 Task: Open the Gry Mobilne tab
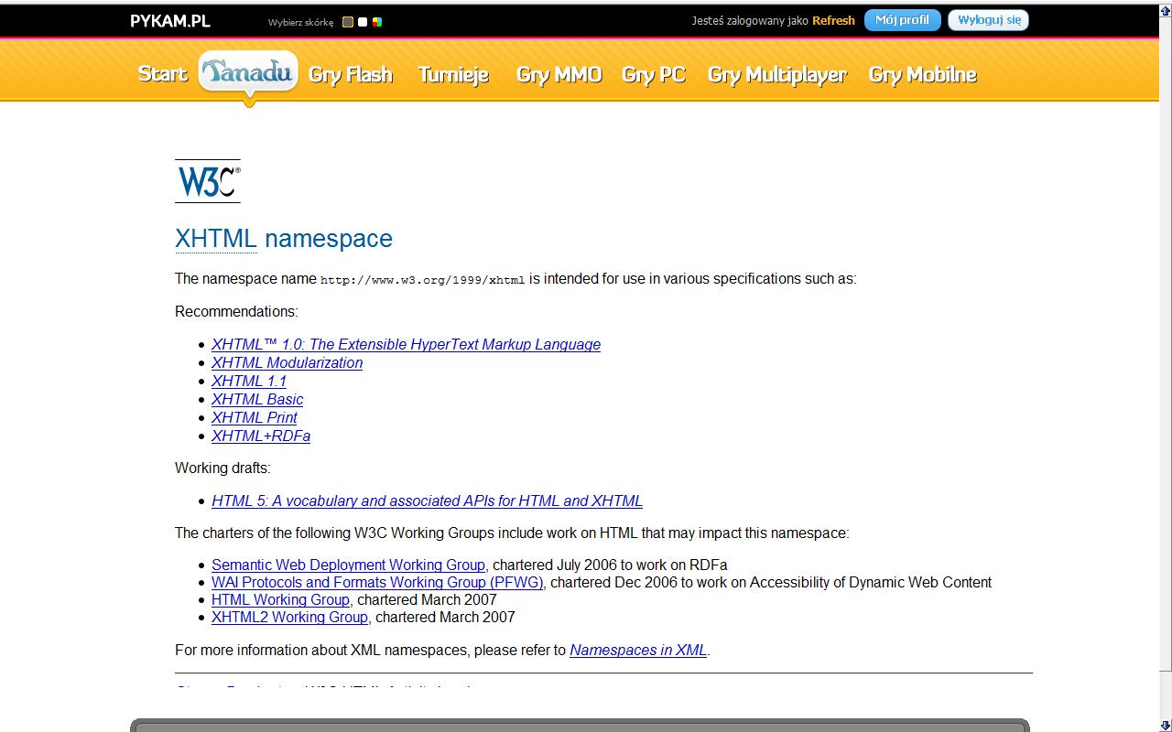tap(922, 75)
